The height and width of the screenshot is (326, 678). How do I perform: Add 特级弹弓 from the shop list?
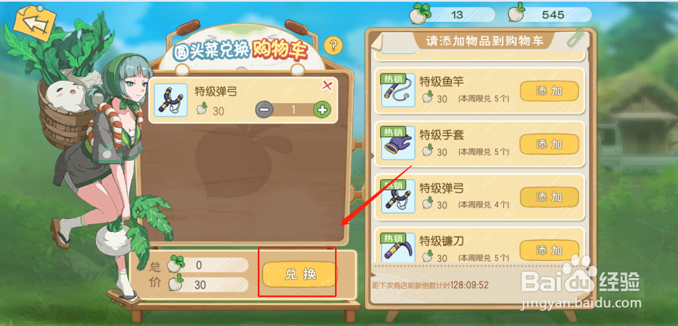tap(549, 197)
